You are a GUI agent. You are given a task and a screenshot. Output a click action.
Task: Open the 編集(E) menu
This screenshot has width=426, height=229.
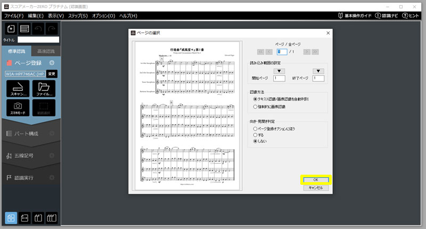(x=36, y=16)
